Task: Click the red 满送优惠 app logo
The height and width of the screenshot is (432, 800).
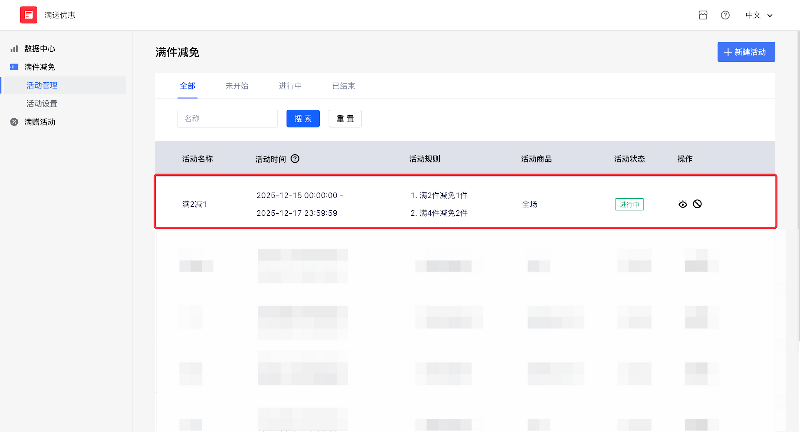Action: click(28, 15)
